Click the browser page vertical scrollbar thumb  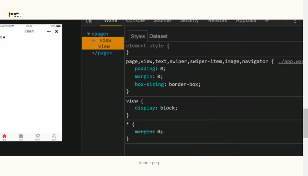click(305, 123)
